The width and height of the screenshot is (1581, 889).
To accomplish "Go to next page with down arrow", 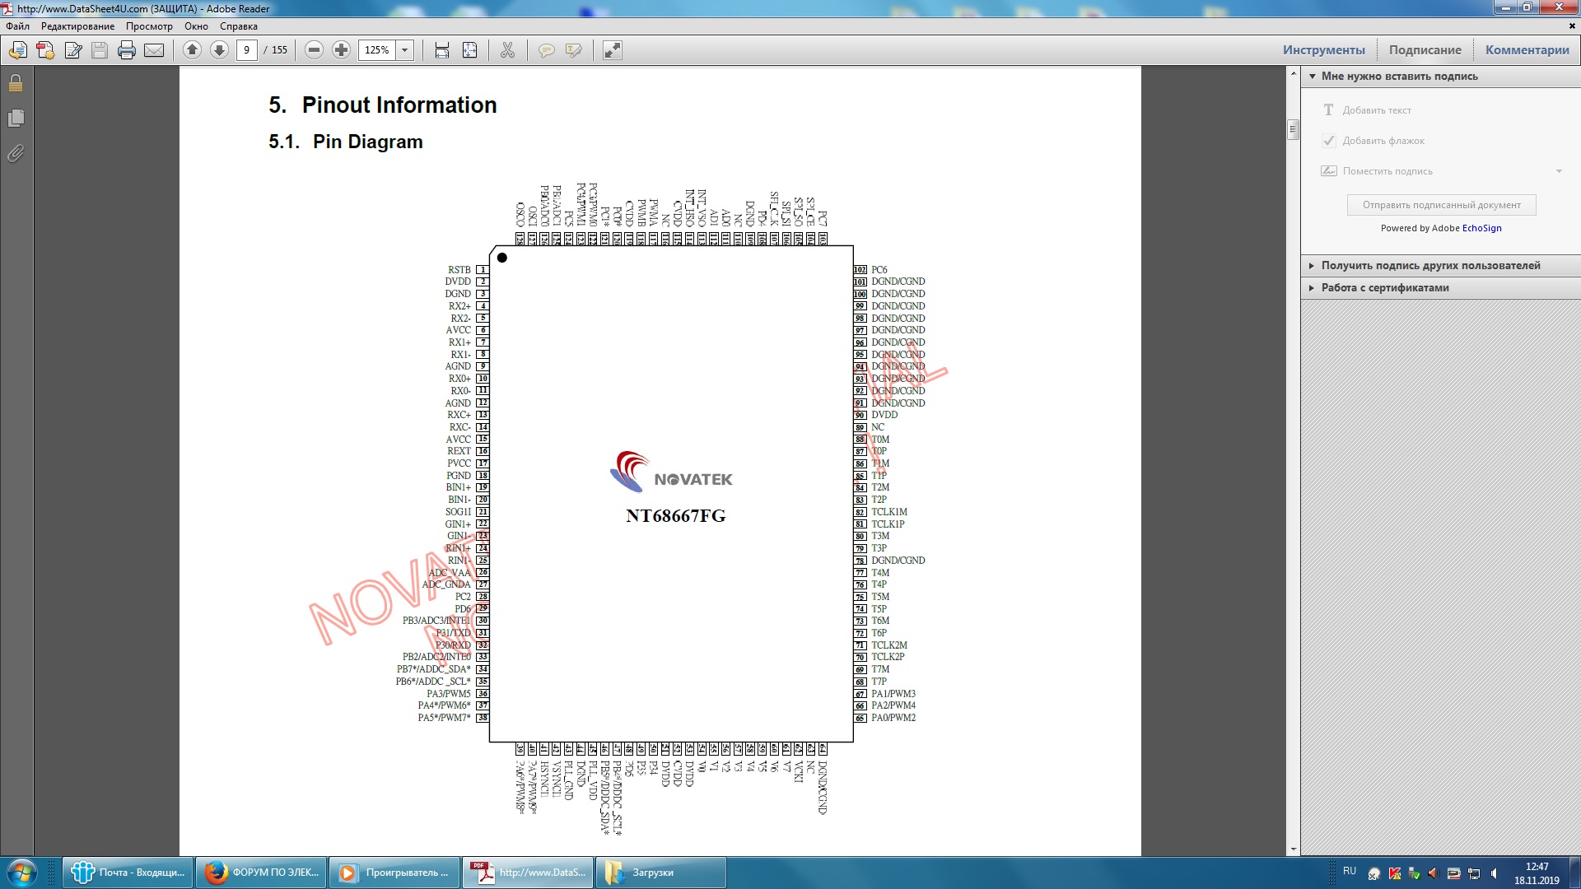I will click(219, 50).
